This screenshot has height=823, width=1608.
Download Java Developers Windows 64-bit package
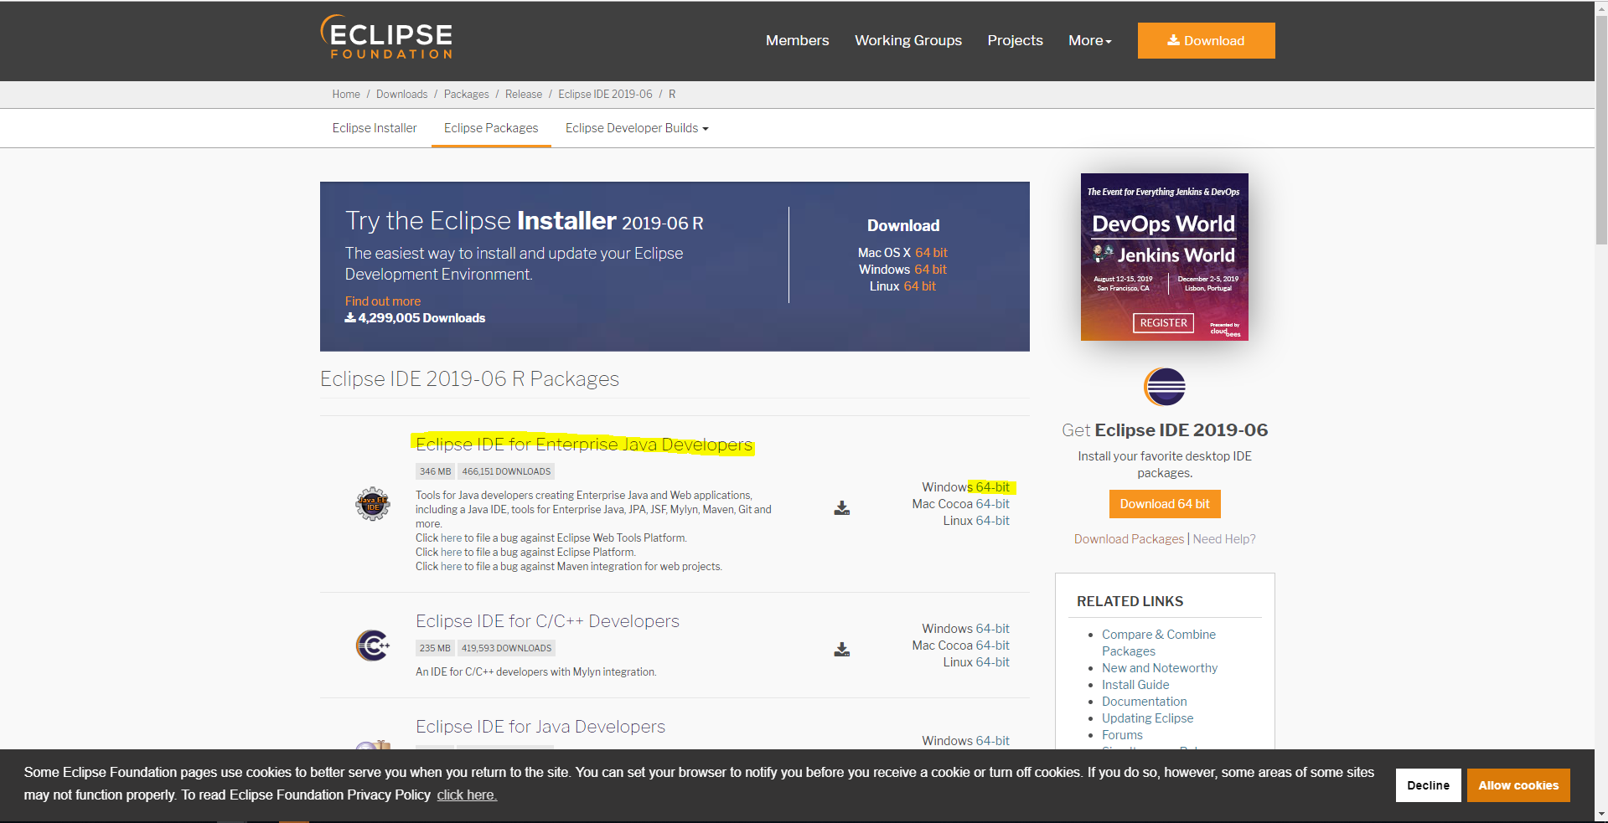click(992, 741)
